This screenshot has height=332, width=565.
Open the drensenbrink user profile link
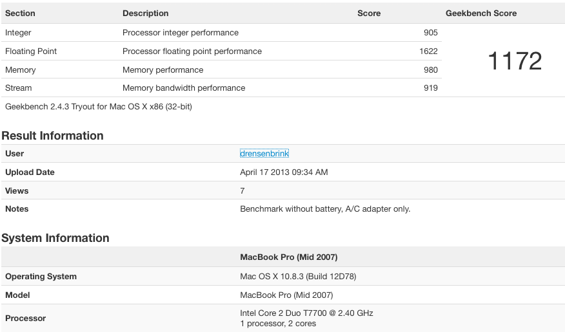point(264,153)
